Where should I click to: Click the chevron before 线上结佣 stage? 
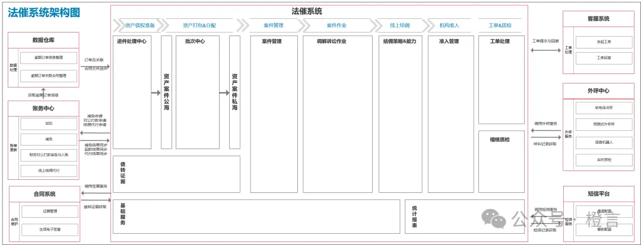(x=377, y=25)
